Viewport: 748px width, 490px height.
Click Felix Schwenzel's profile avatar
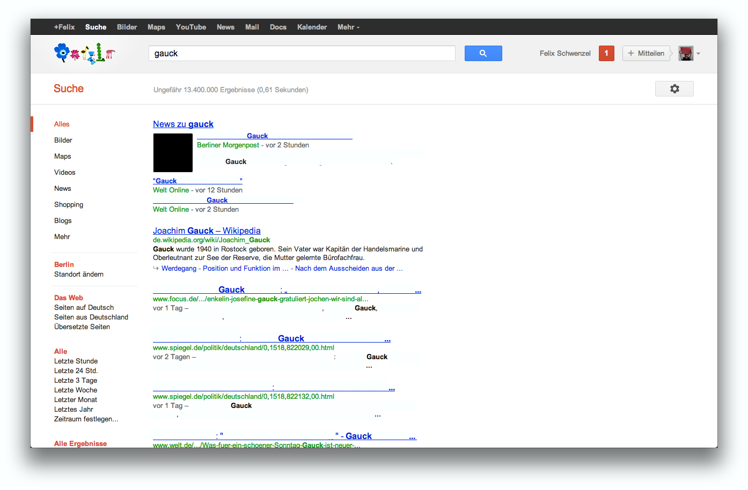tap(686, 53)
